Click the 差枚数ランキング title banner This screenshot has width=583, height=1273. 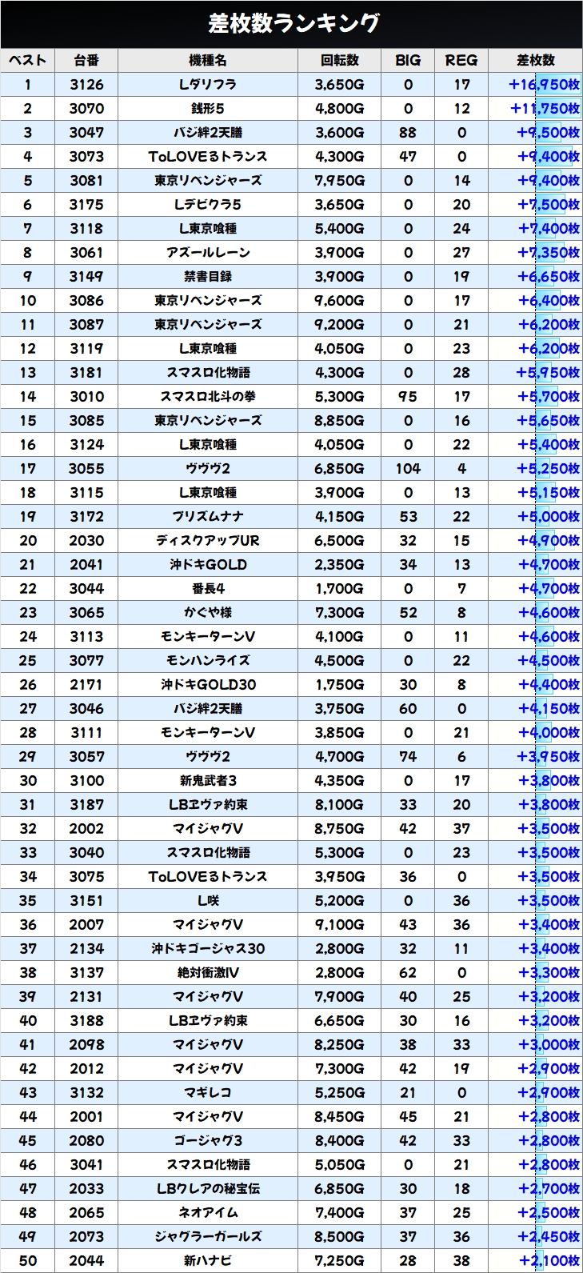tap(291, 24)
